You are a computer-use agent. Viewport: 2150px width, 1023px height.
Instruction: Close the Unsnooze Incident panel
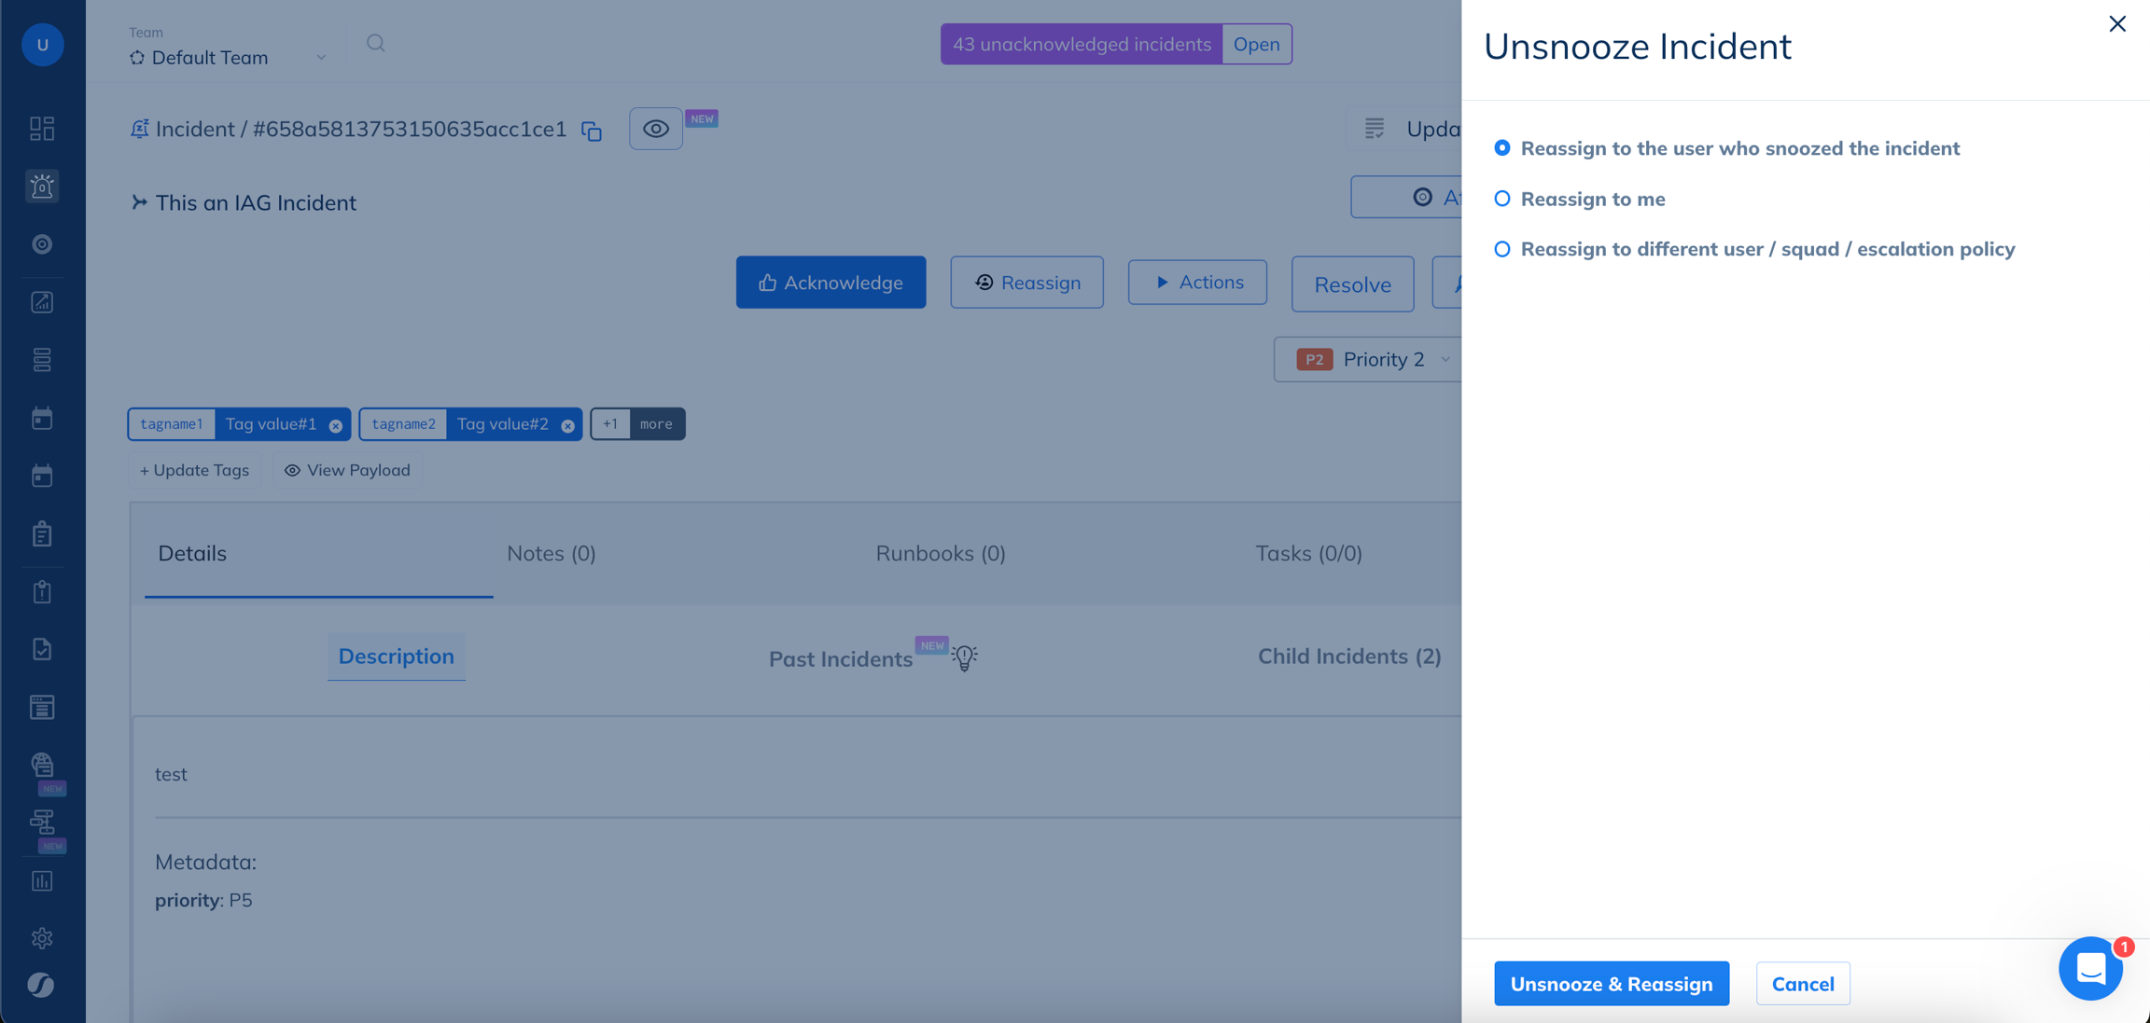(x=2117, y=24)
